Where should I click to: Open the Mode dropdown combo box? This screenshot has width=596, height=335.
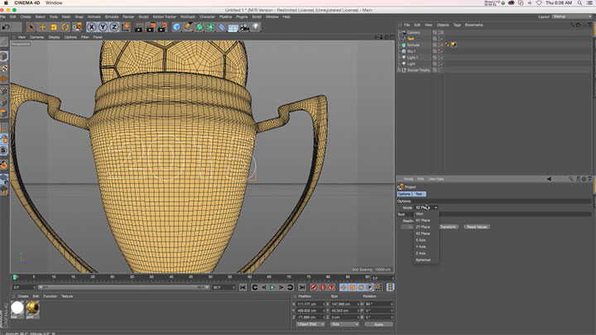point(426,208)
